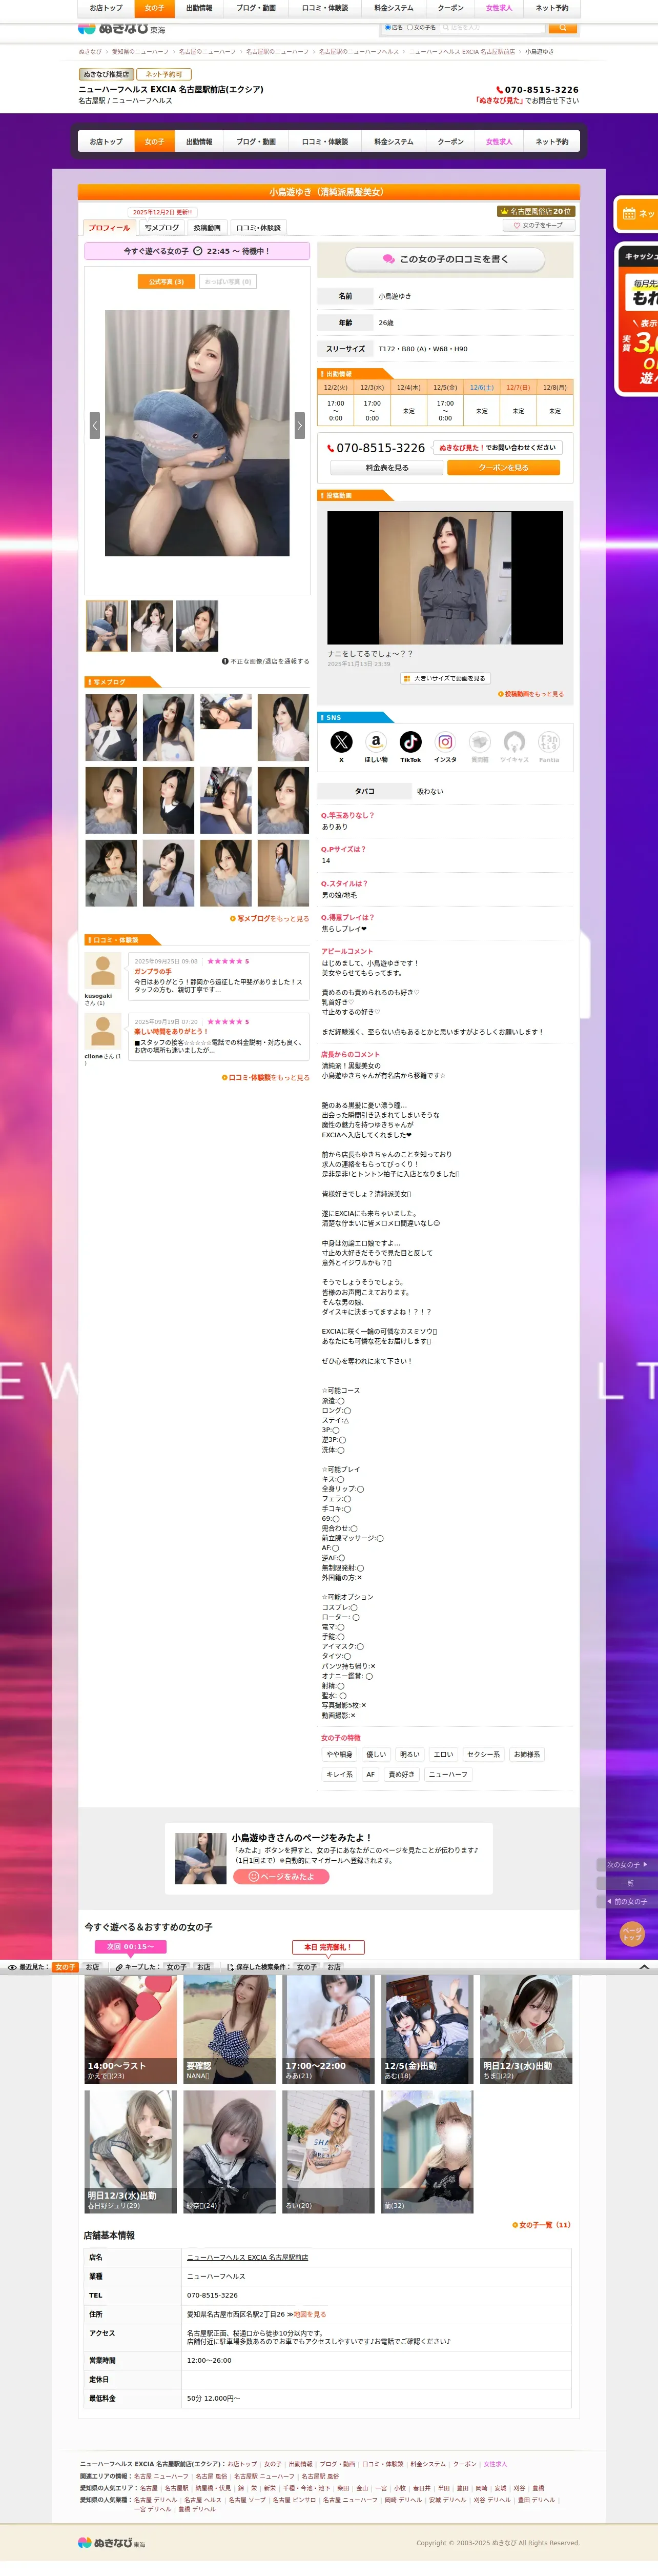Expand 投稿動画をもっと見る
Image resolution: width=658 pixels, height=2576 pixels.
click(x=531, y=693)
